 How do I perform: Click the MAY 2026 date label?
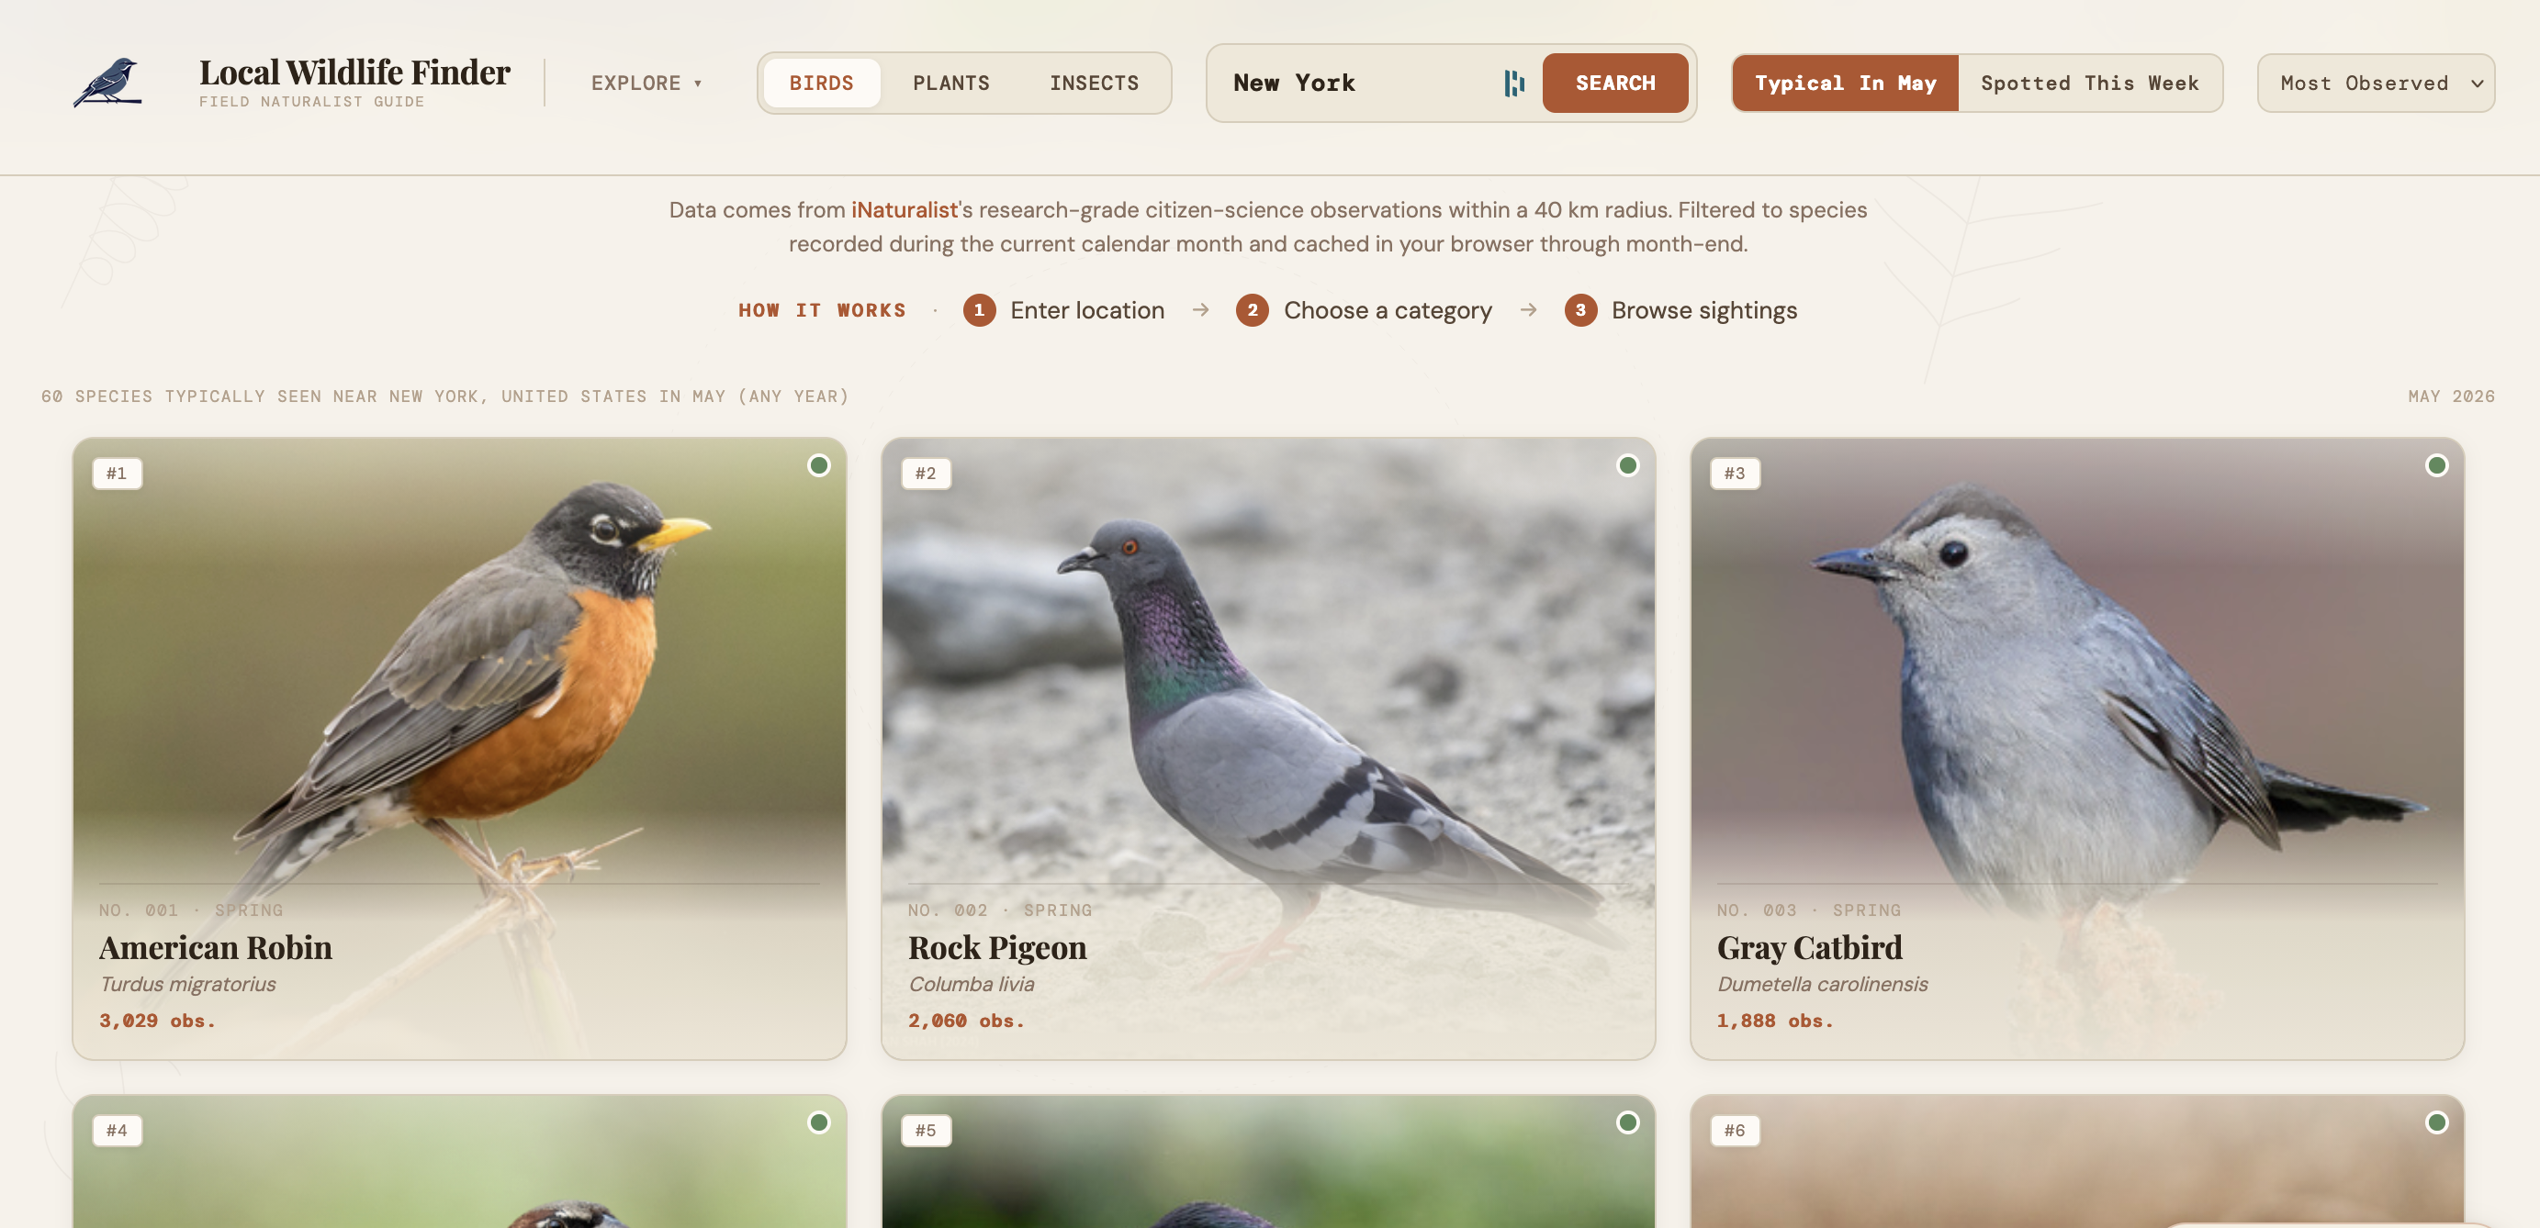click(2451, 396)
